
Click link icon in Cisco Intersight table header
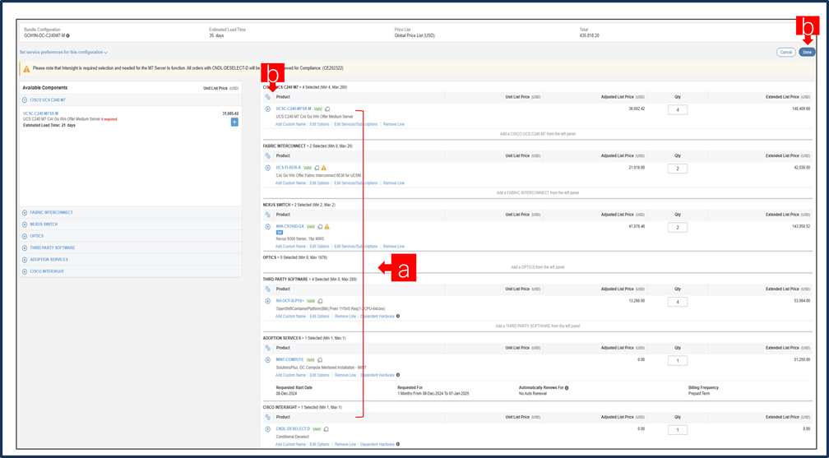pos(267,417)
